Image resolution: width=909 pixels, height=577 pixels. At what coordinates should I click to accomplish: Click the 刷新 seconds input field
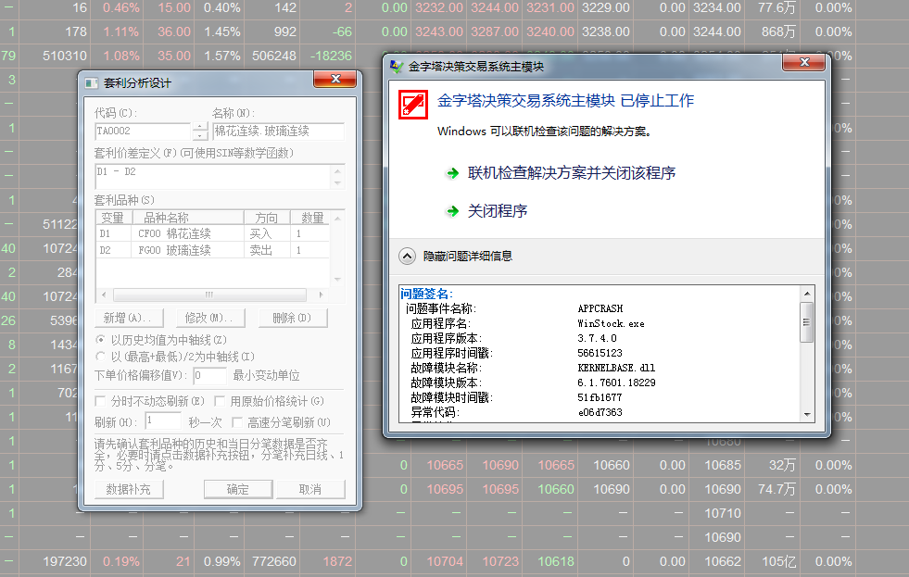pyautogui.click(x=163, y=420)
